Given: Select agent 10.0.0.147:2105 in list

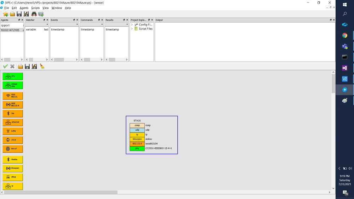Looking at the screenshot, I should [x=11, y=30].
